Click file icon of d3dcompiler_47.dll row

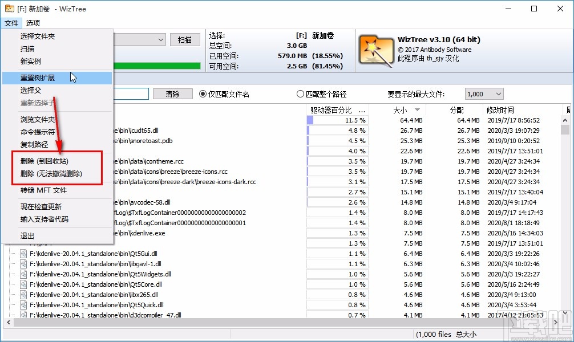click(x=23, y=315)
